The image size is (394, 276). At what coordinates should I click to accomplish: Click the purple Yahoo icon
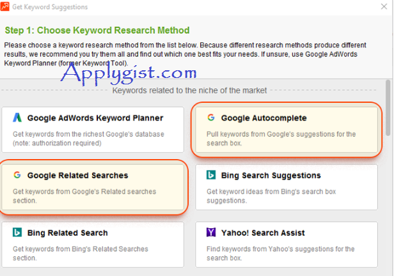click(x=211, y=233)
